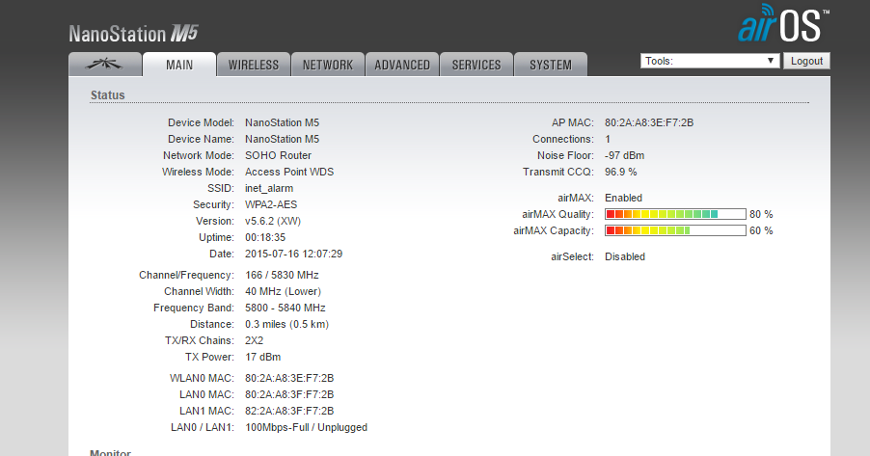Click the 60 % airMAX Capacity value
The height and width of the screenshot is (456, 870).
pyautogui.click(x=761, y=230)
